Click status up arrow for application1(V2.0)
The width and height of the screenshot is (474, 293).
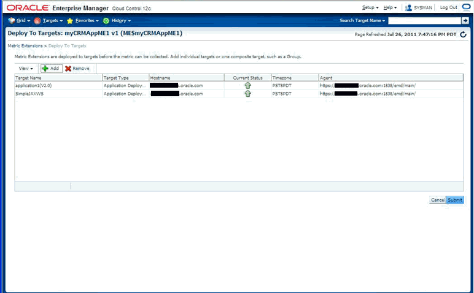tap(247, 85)
